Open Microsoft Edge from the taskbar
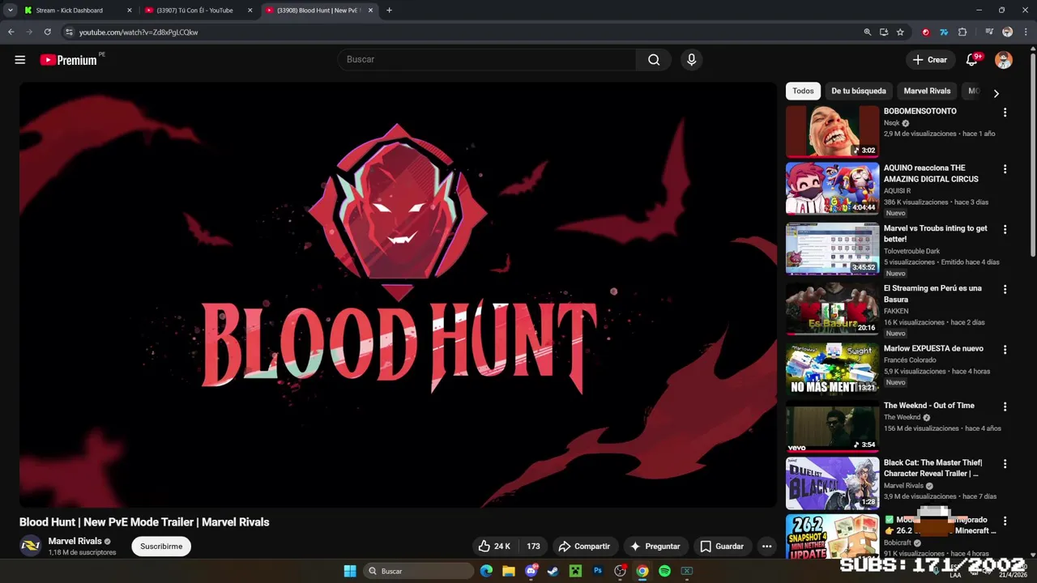Viewport: 1037px width, 583px height. tap(486, 571)
